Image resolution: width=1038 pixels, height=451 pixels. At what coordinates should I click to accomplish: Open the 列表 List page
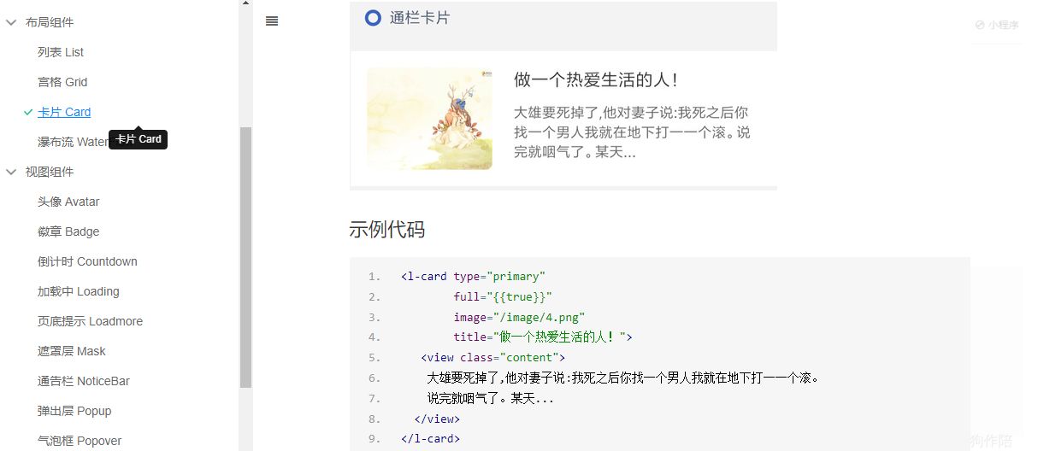pos(61,52)
